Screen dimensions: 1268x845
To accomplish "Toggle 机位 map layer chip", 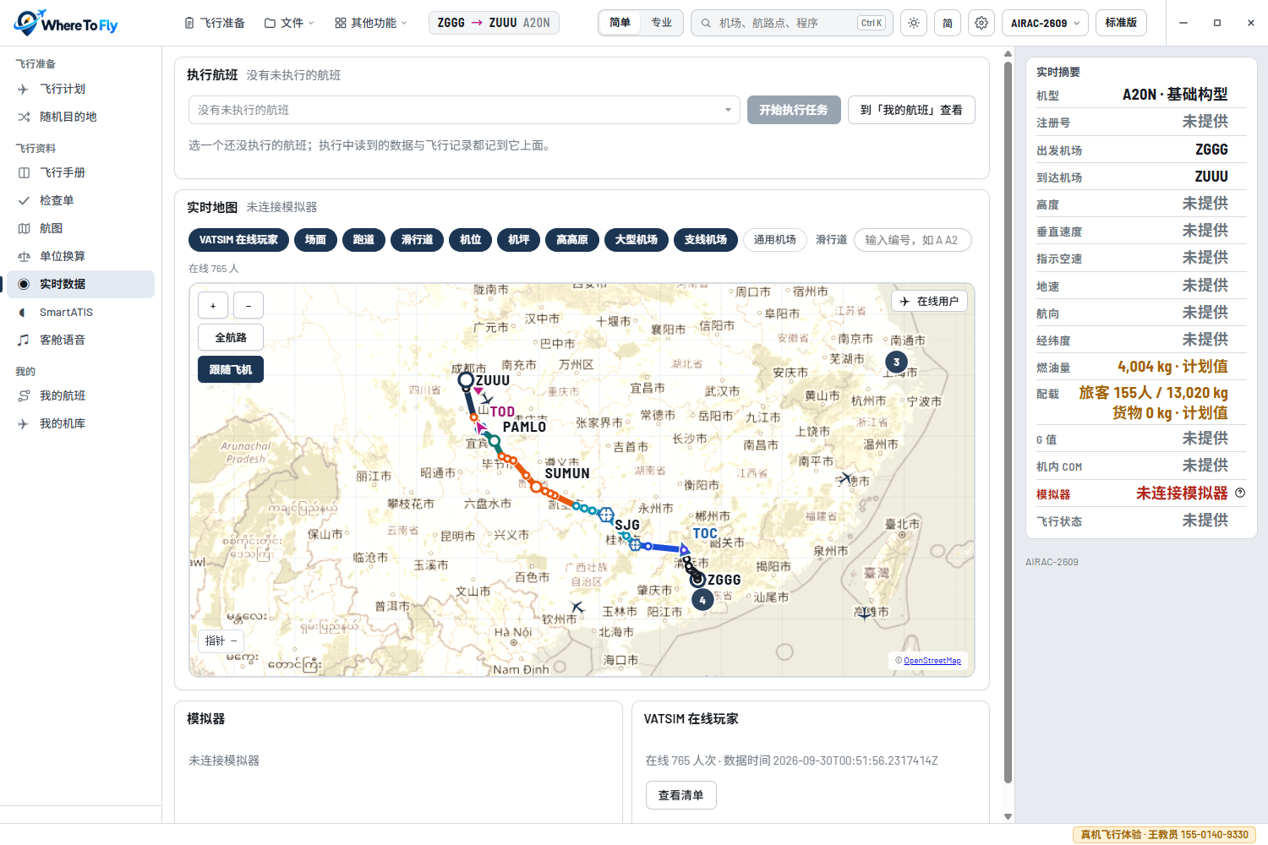I will [x=471, y=240].
